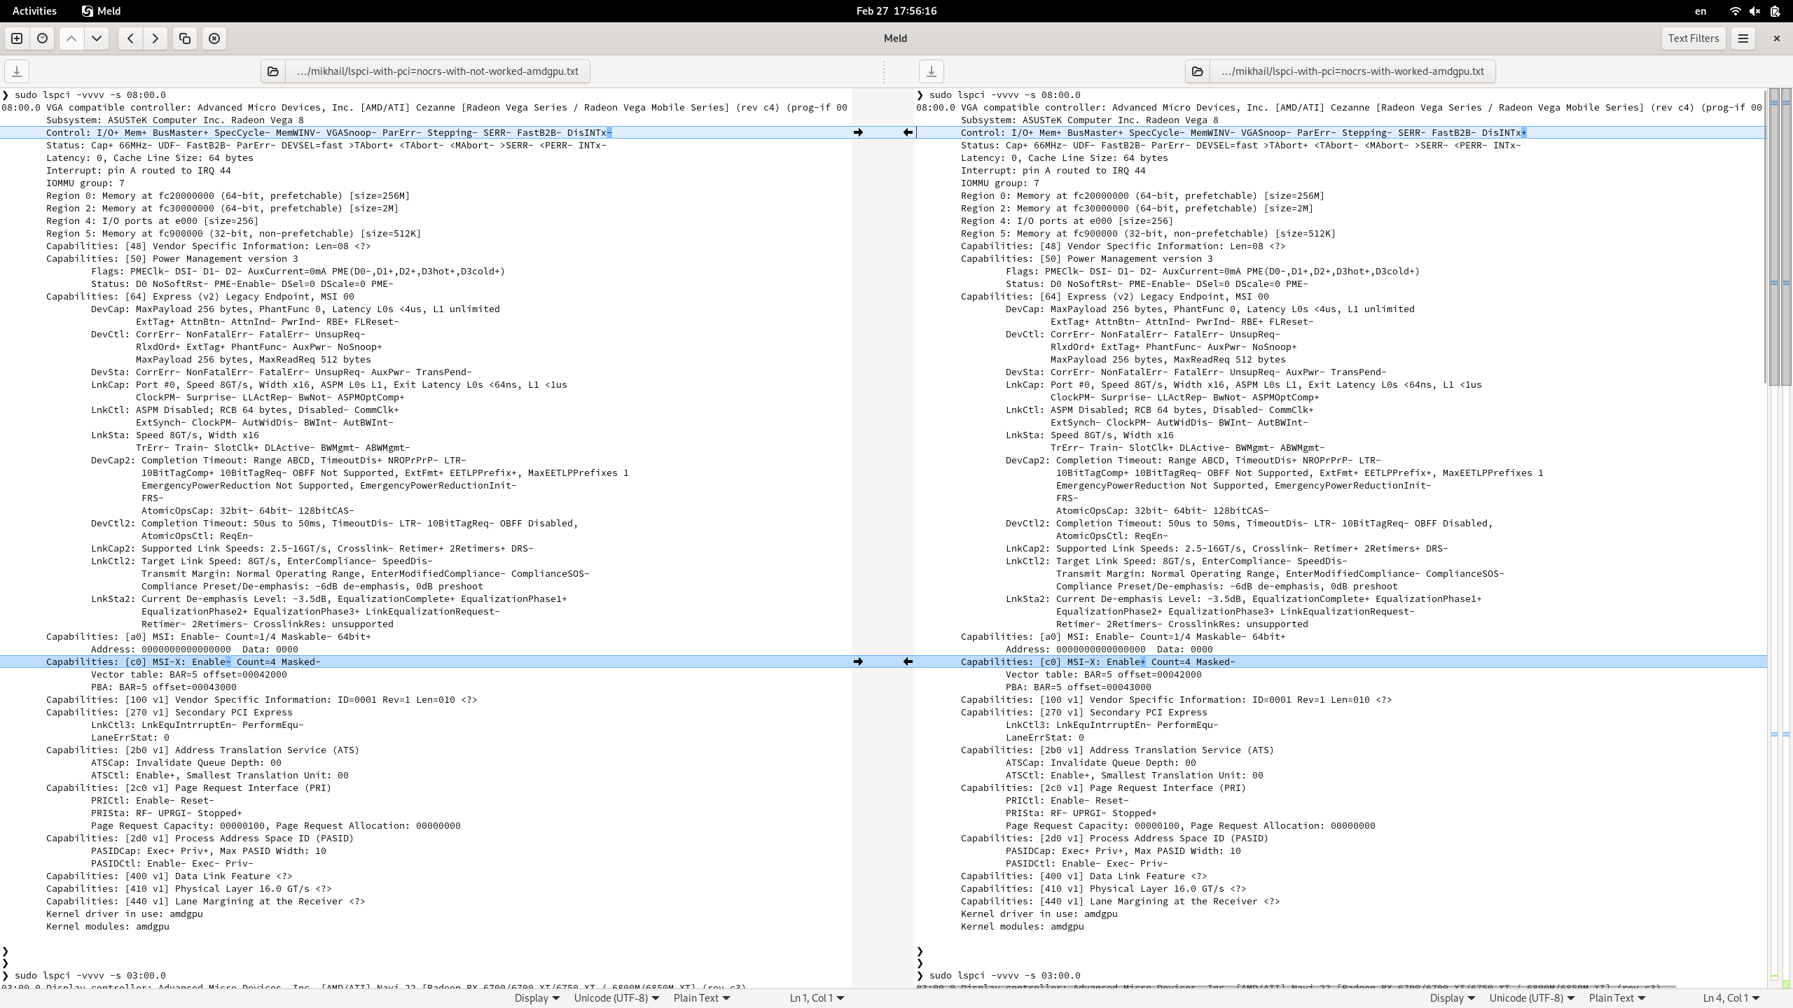Viewport: 1793px width, 1008px height.
Task: Open the hamburger main menu
Action: click(1743, 38)
